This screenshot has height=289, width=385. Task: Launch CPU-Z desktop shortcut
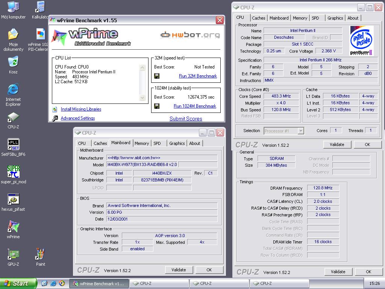click(x=13, y=120)
